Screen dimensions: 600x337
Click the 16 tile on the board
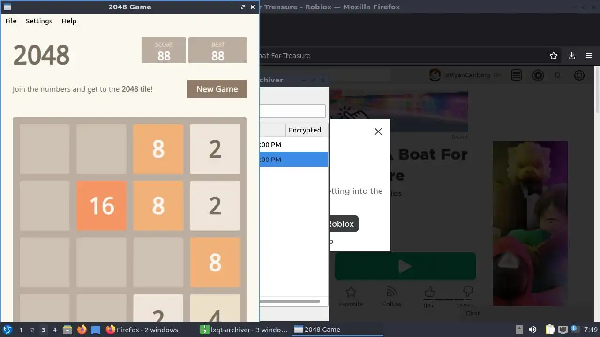101,206
